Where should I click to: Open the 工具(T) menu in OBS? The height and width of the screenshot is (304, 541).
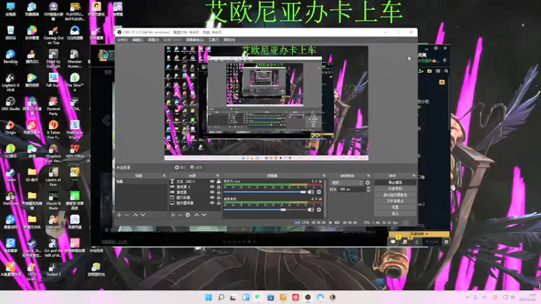pos(213,40)
